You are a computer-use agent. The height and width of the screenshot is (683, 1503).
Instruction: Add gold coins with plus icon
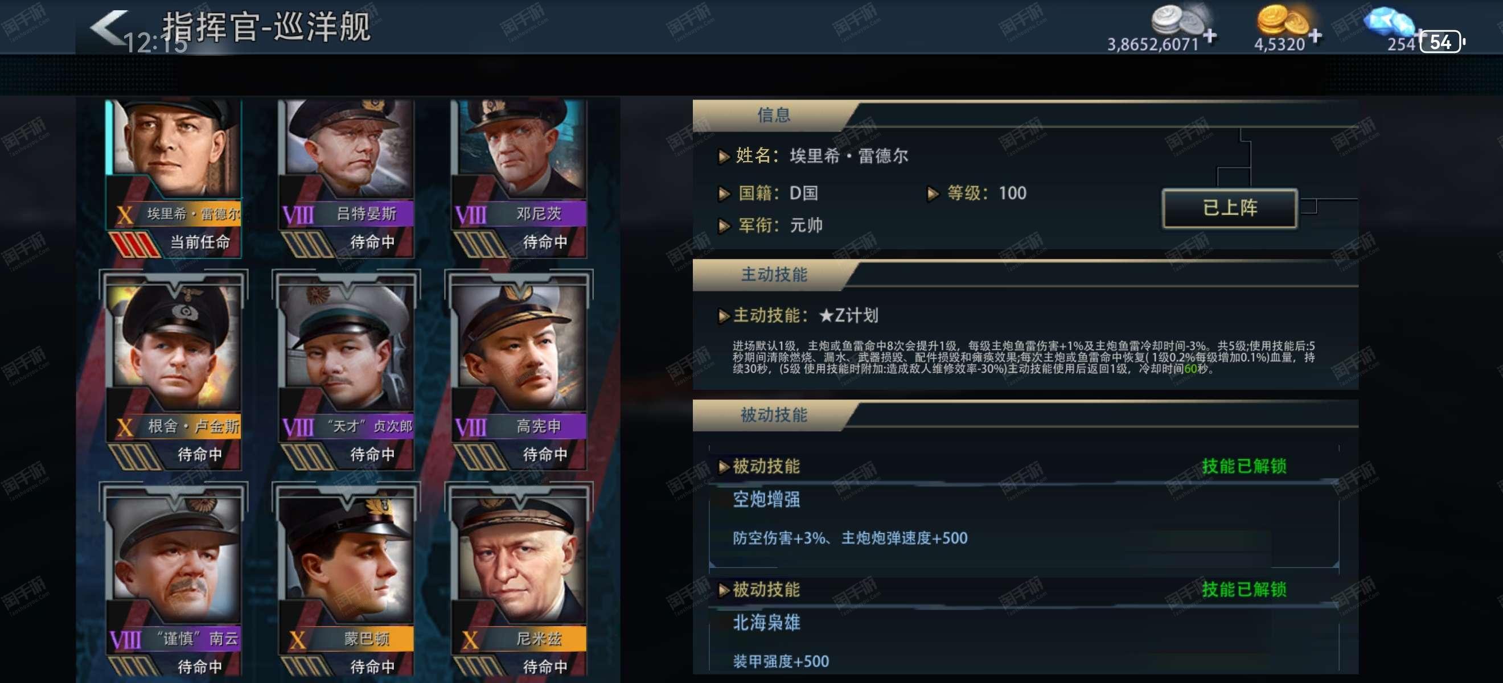pos(1315,36)
